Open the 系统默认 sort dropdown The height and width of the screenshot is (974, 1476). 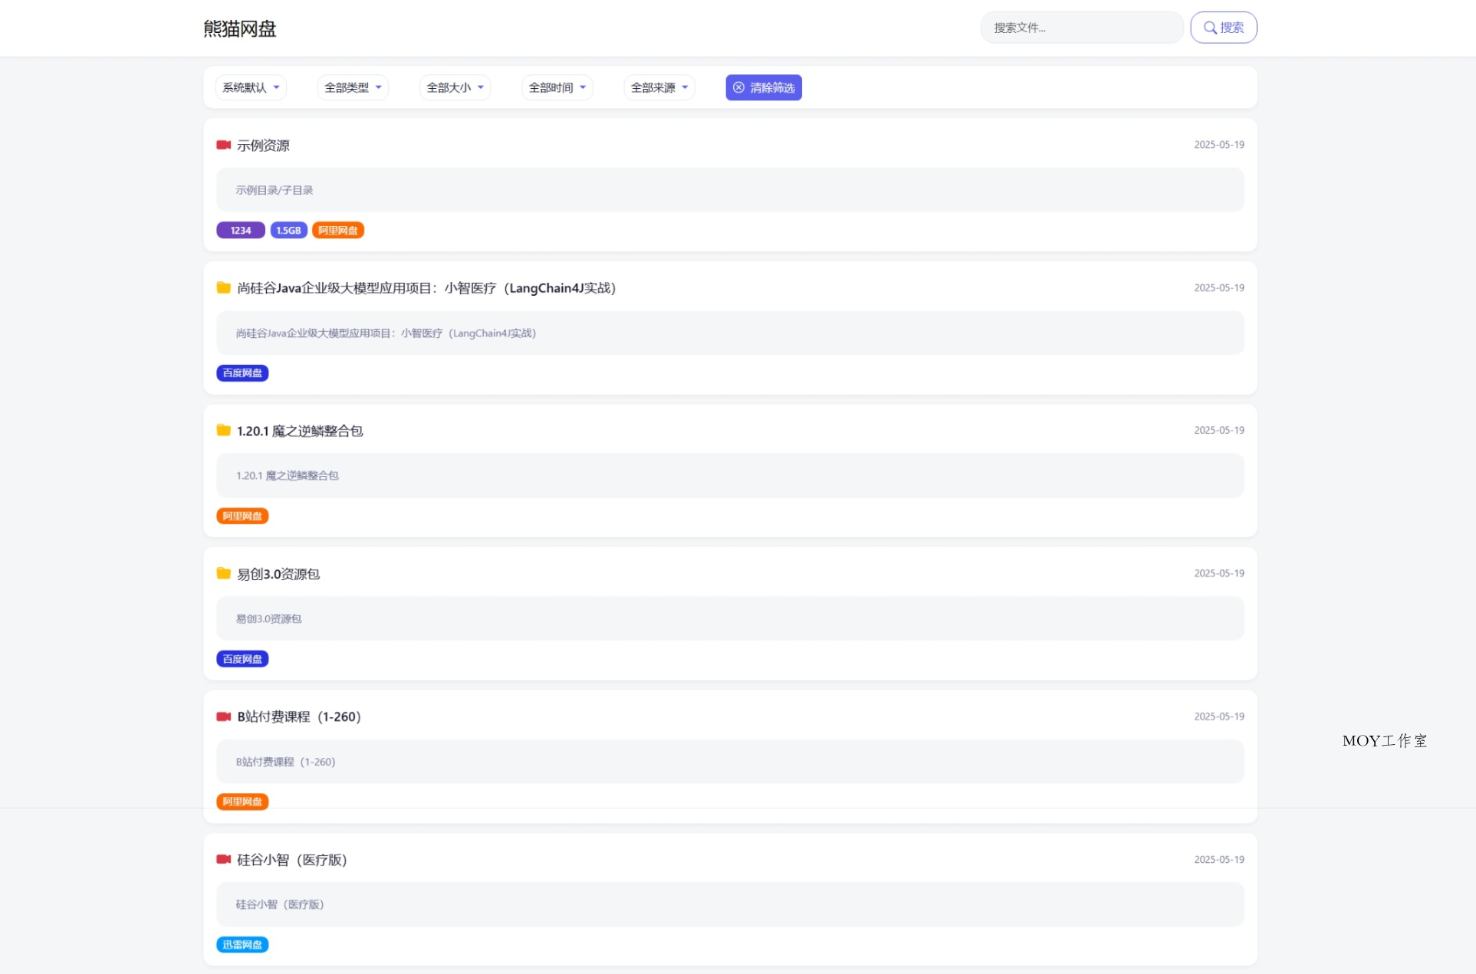point(251,87)
